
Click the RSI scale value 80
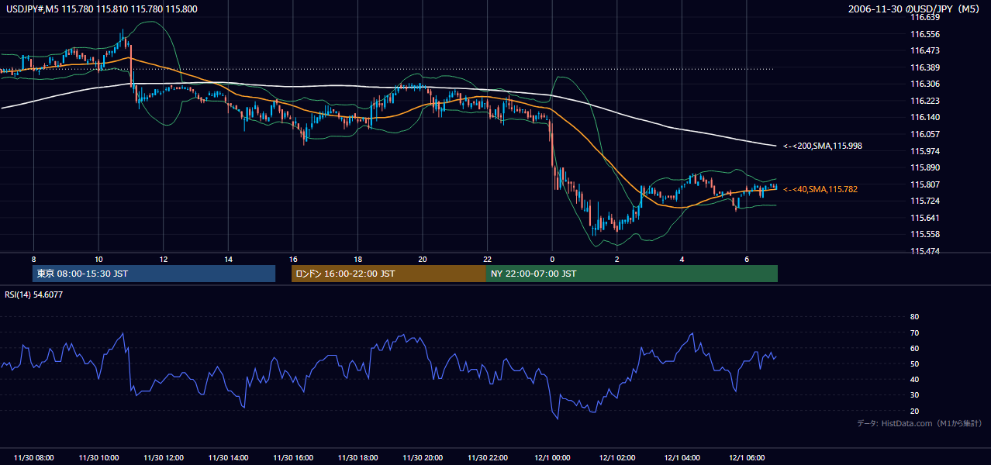[914, 317]
